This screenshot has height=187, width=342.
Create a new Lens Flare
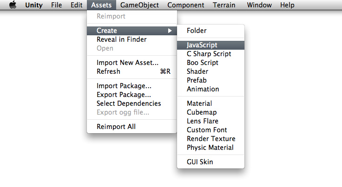click(210, 121)
